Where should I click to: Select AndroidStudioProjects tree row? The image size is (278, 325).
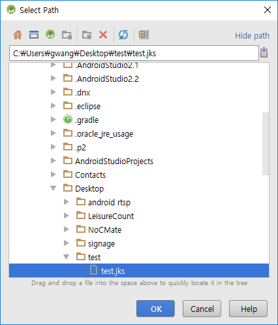click(x=139, y=161)
